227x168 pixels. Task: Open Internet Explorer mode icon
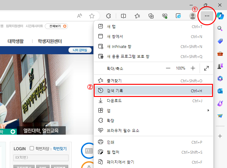coord(178,16)
